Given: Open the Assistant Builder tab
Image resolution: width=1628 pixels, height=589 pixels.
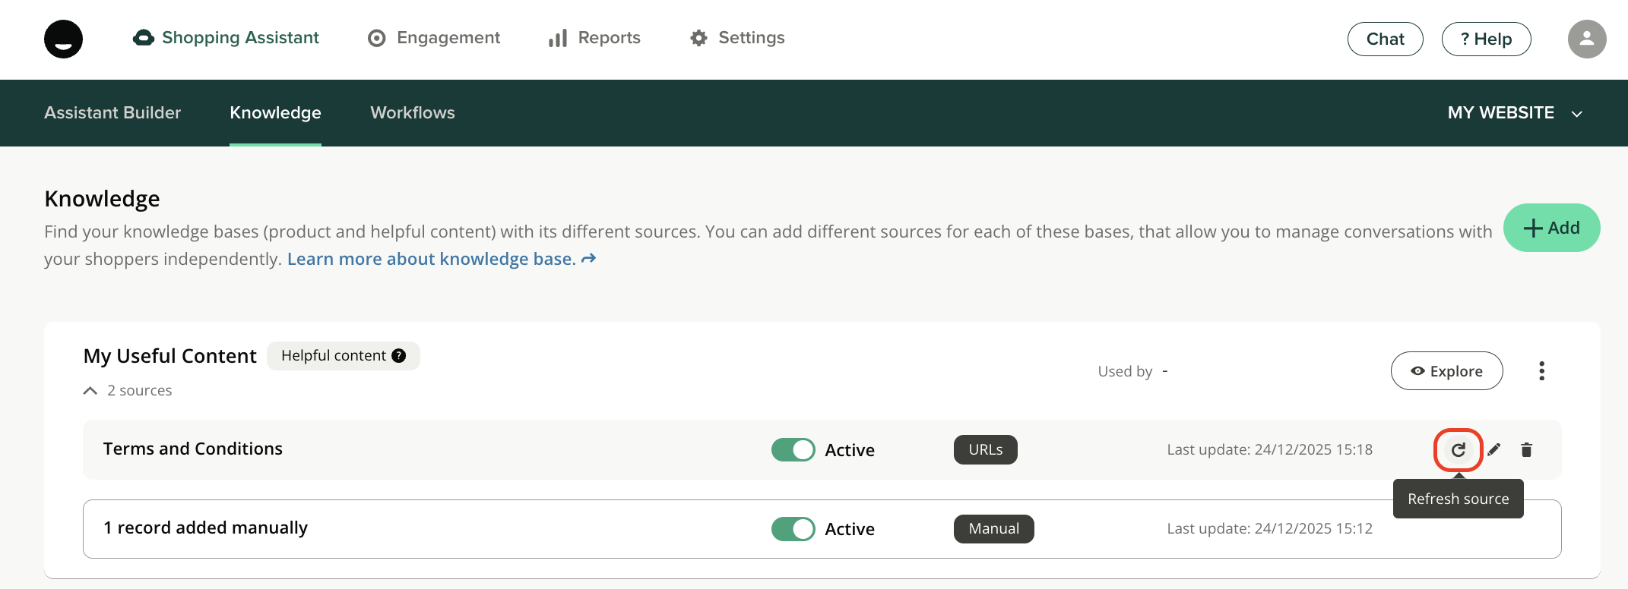Looking at the screenshot, I should click(112, 113).
